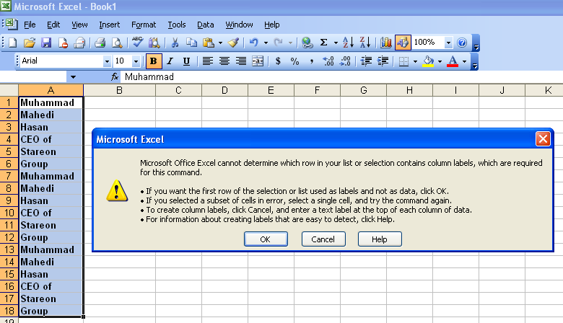Increase decimal places icon
Screen dimensions: 563x323
point(328,61)
